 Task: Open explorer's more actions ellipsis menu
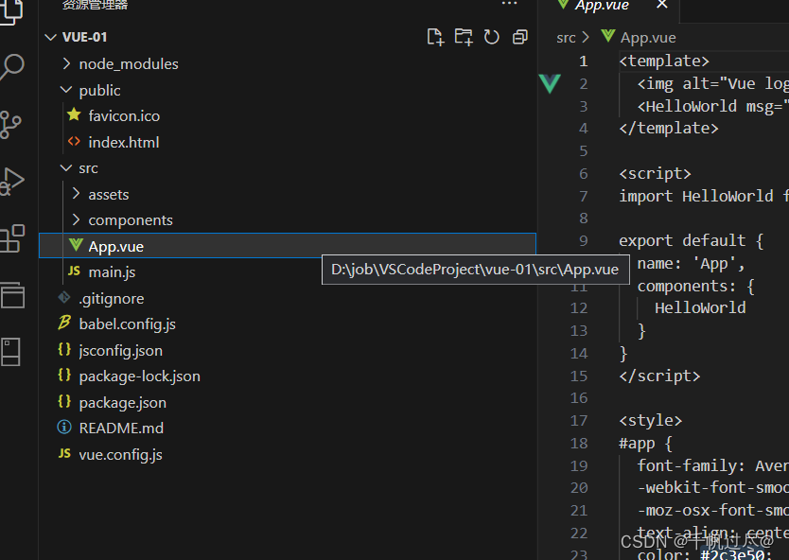tap(509, 5)
